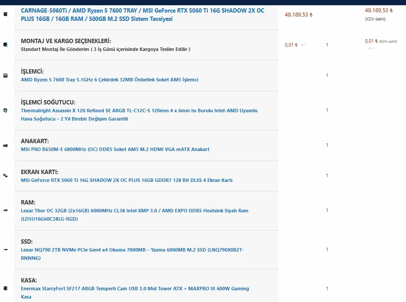Screen dimensions: 406x302
Task: Select the MONTAJ VE KARGO SEÇENEKLERİ heading
Action: pyautogui.click(x=66, y=41)
